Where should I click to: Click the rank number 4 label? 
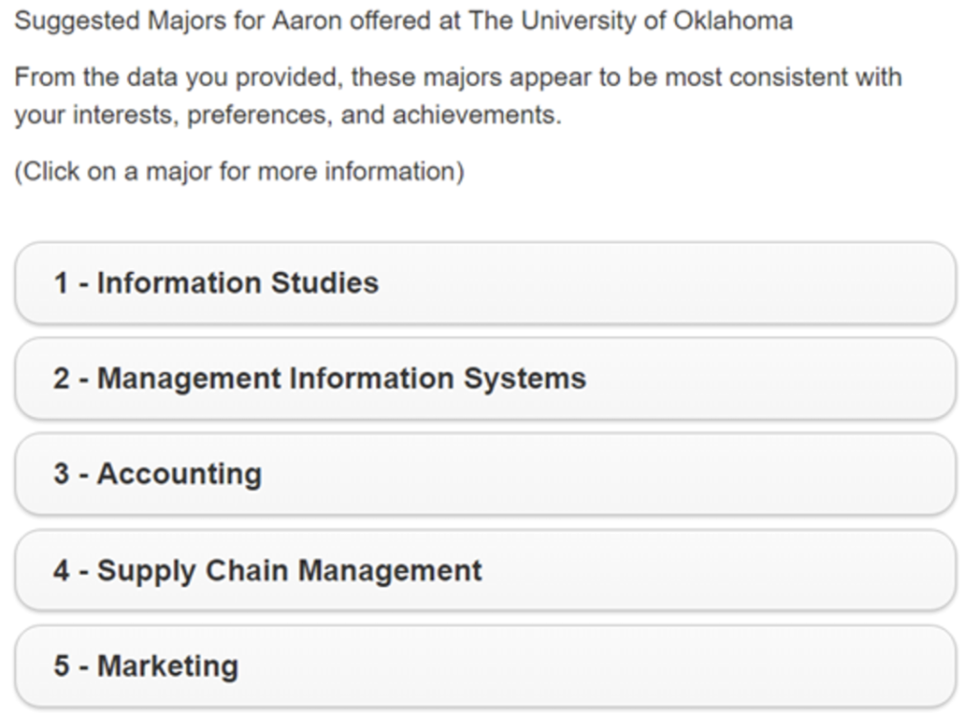(x=61, y=571)
